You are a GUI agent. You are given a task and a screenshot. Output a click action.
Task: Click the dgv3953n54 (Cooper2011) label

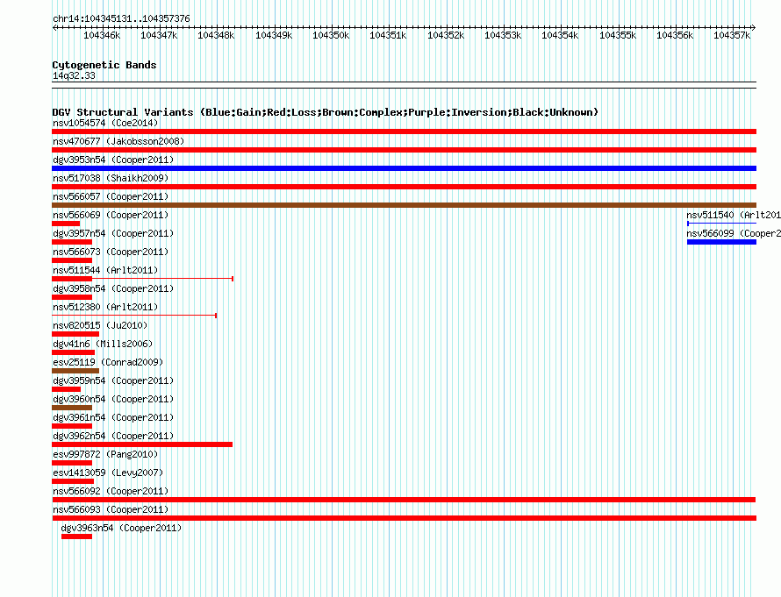(x=113, y=160)
